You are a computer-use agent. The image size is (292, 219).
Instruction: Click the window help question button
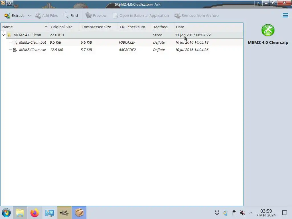pos(258,3)
